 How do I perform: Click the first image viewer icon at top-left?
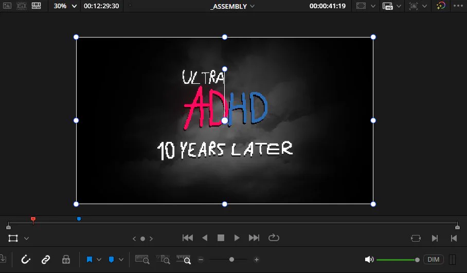pyautogui.click(x=7, y=6)
